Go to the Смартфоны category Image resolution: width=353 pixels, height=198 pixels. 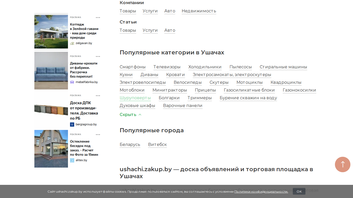tap(133, 67)
